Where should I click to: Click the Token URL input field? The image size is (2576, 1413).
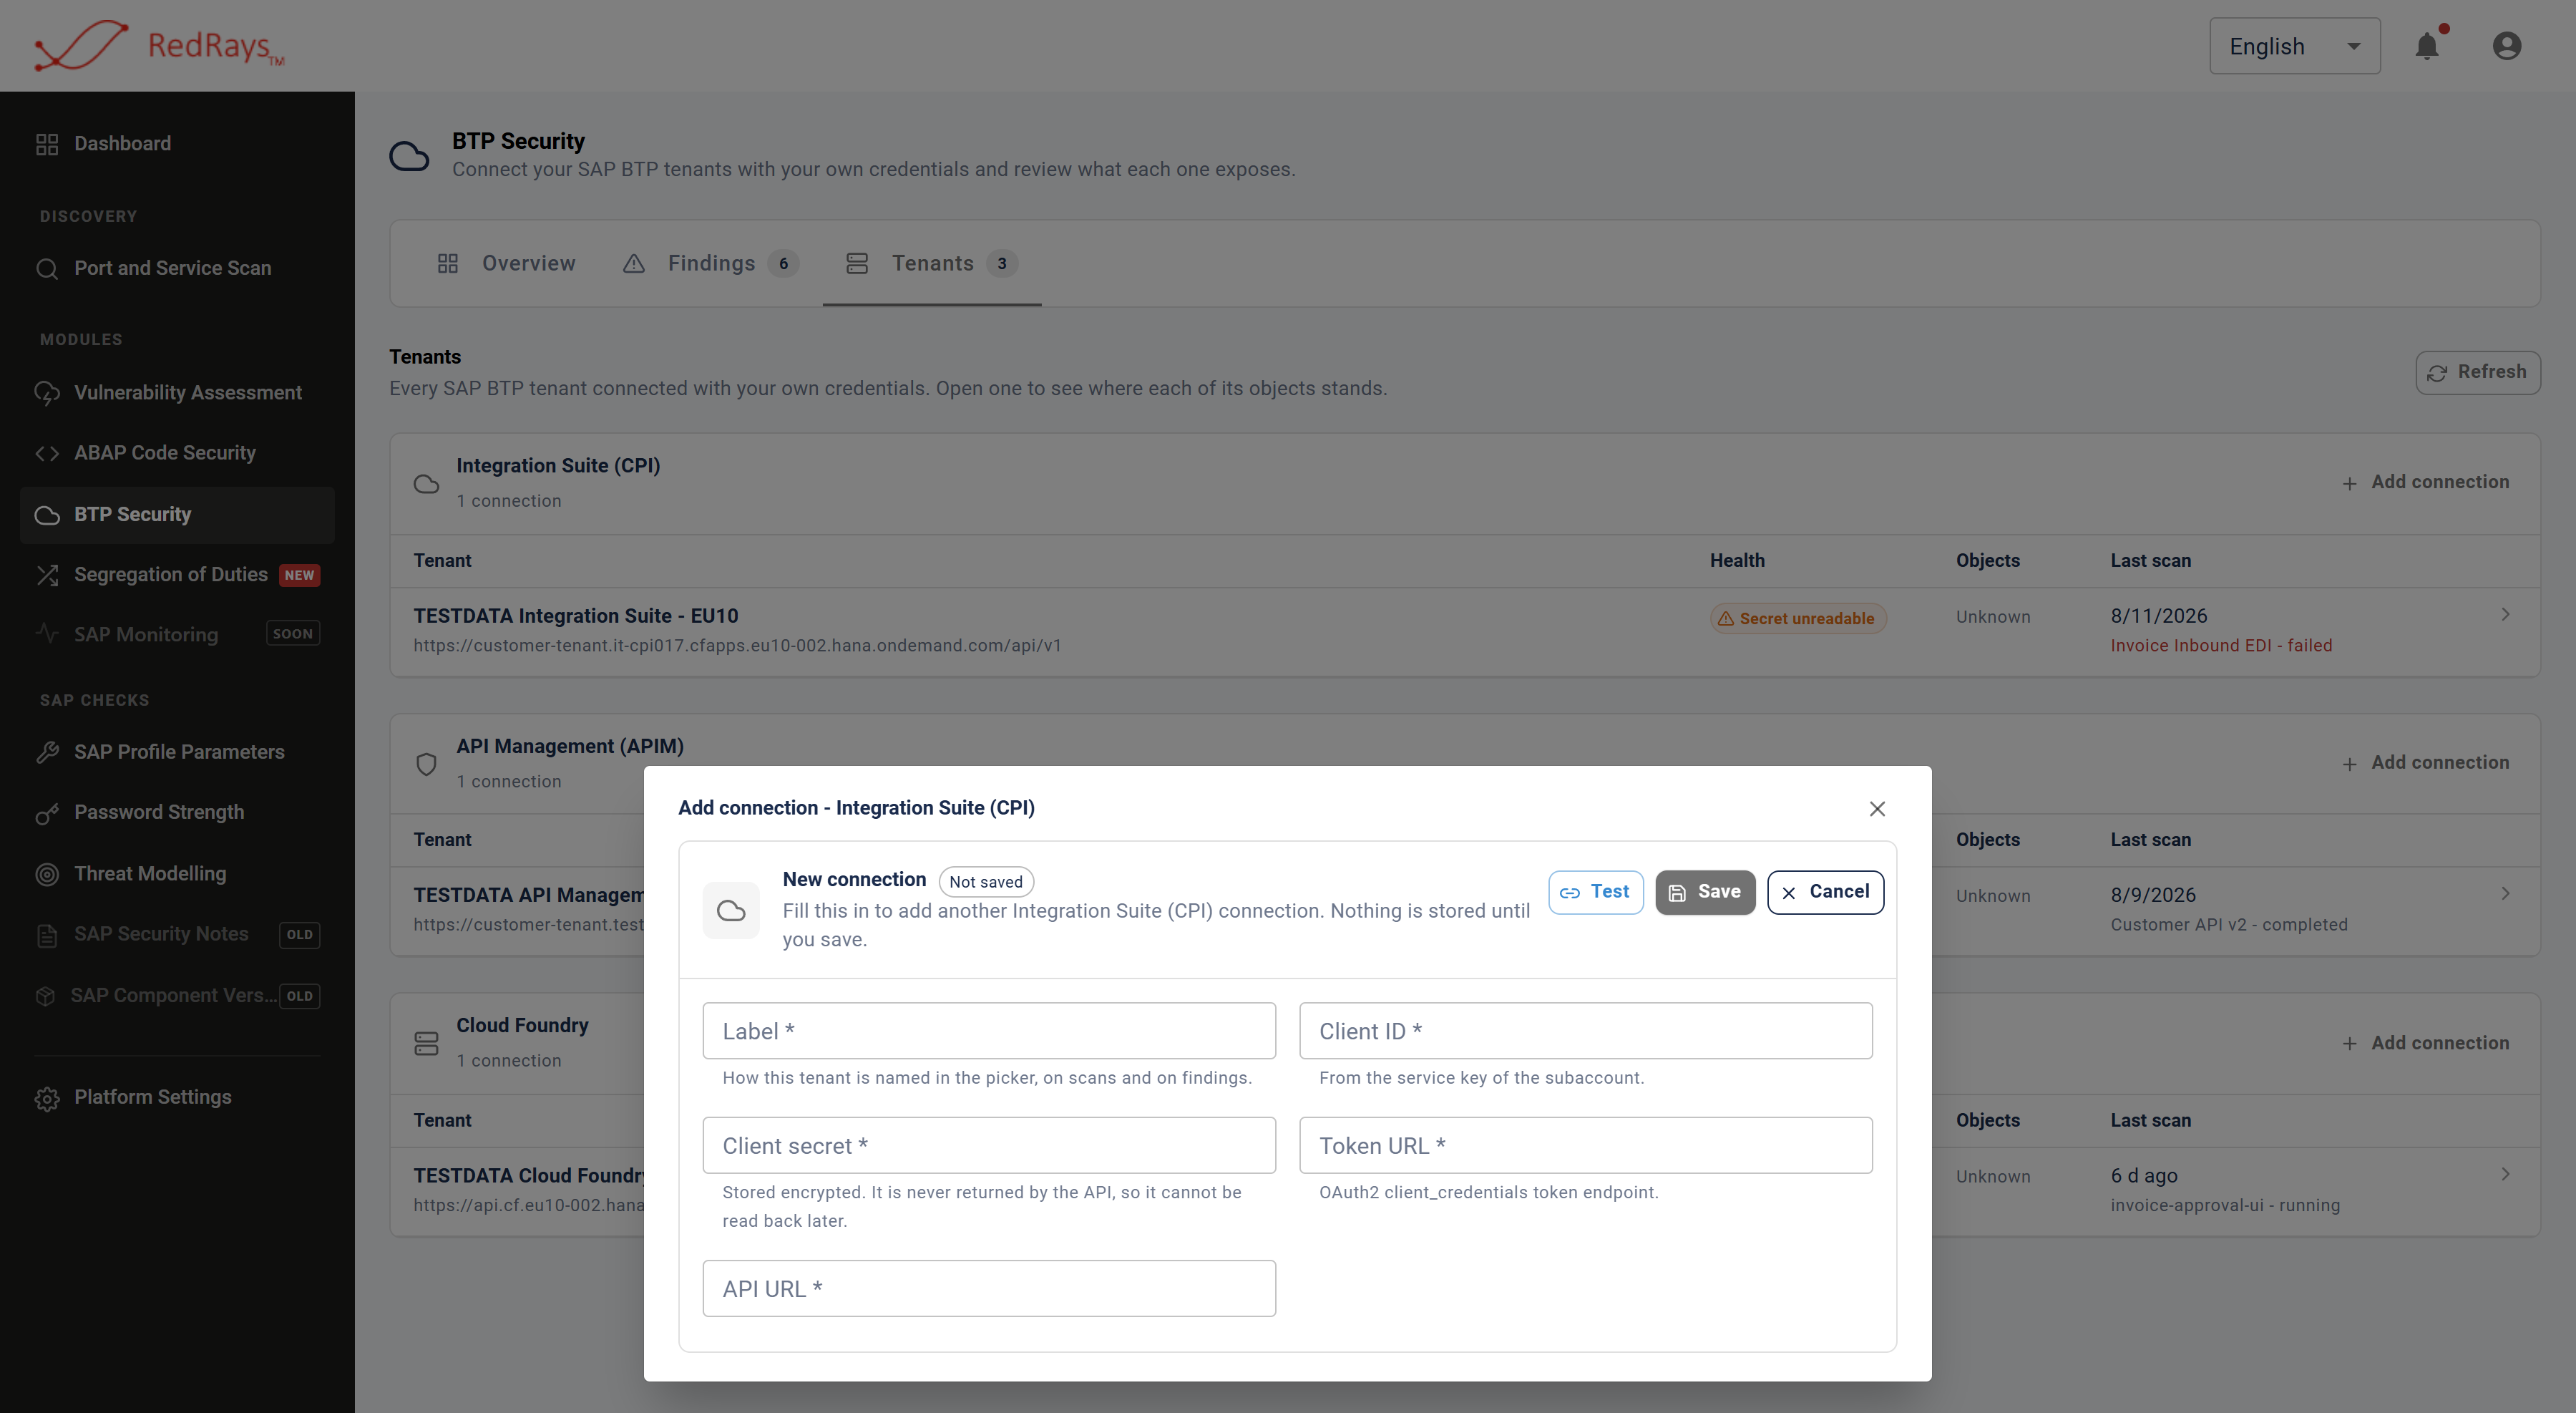1585,1146
